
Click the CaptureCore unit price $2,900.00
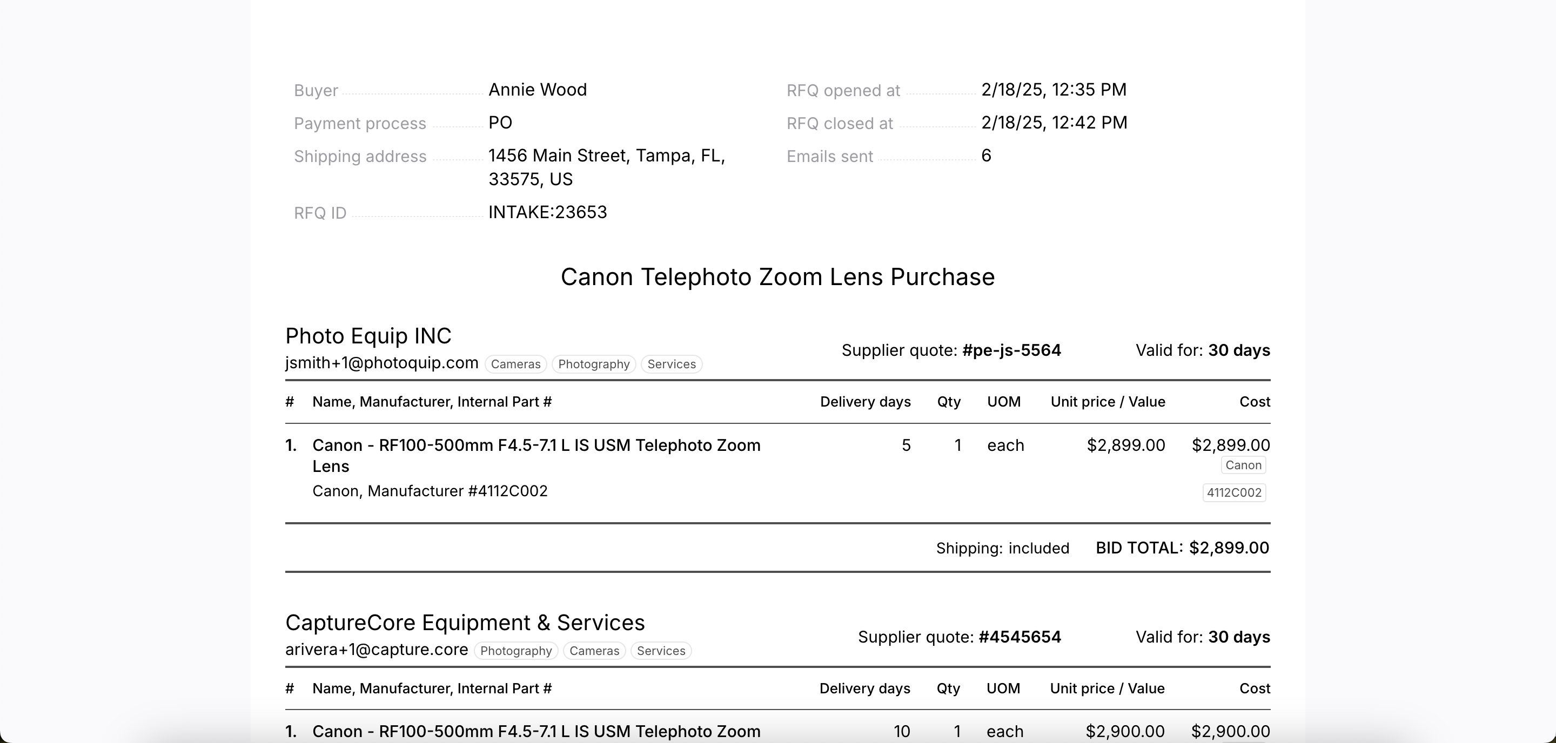coord(1125,732)
